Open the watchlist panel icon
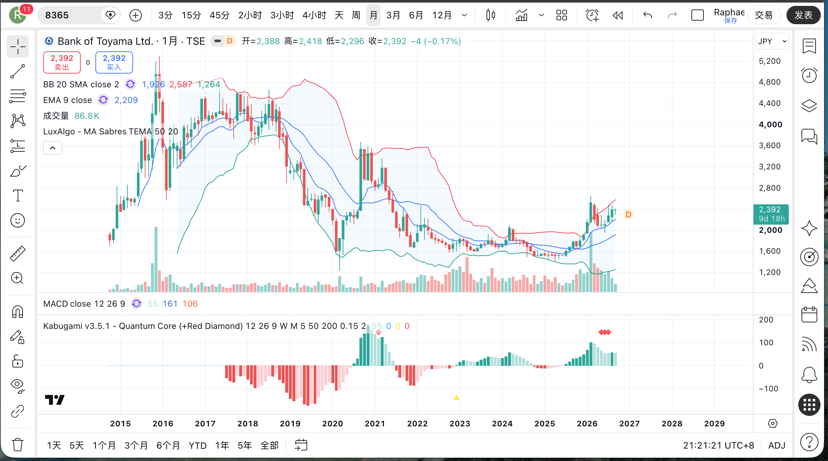The image size is (828, 461). pyautogui.click(x=809, y=46)
